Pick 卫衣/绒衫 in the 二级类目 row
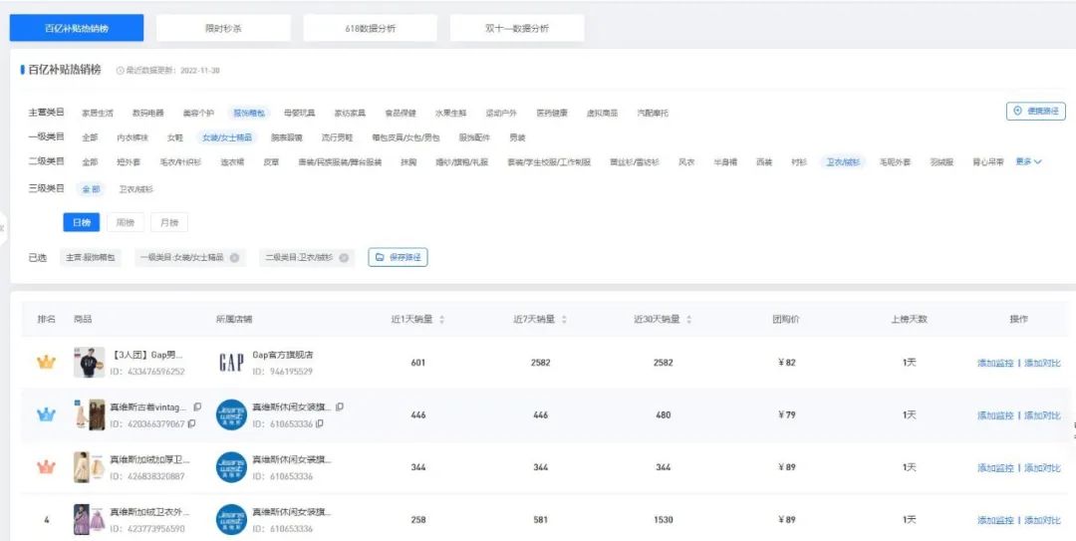Image resolution: width=1076 pixels, height=541 pixels. [844, 162]
